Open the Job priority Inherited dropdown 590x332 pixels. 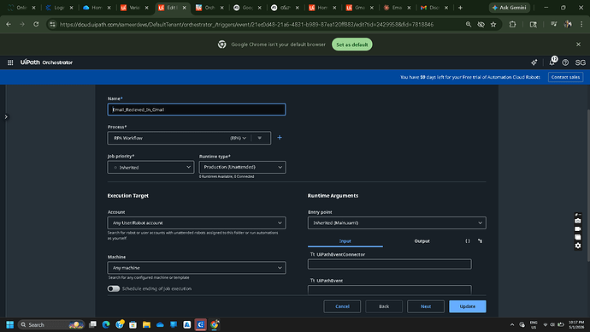(150, 167)
